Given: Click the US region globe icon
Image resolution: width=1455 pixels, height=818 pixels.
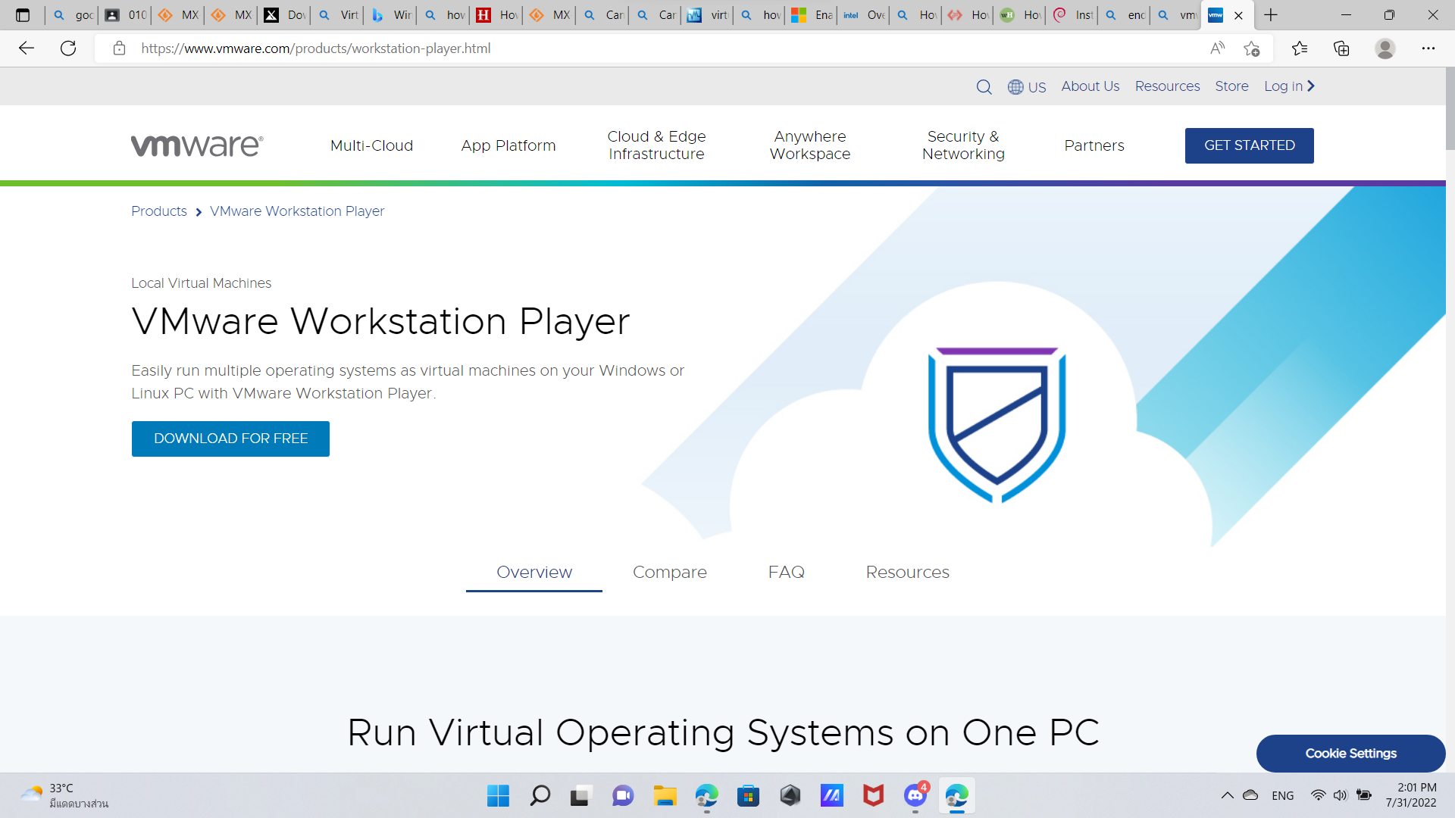Looking at the screenshot, I should pyautogui.click(x=1016, y=87).
